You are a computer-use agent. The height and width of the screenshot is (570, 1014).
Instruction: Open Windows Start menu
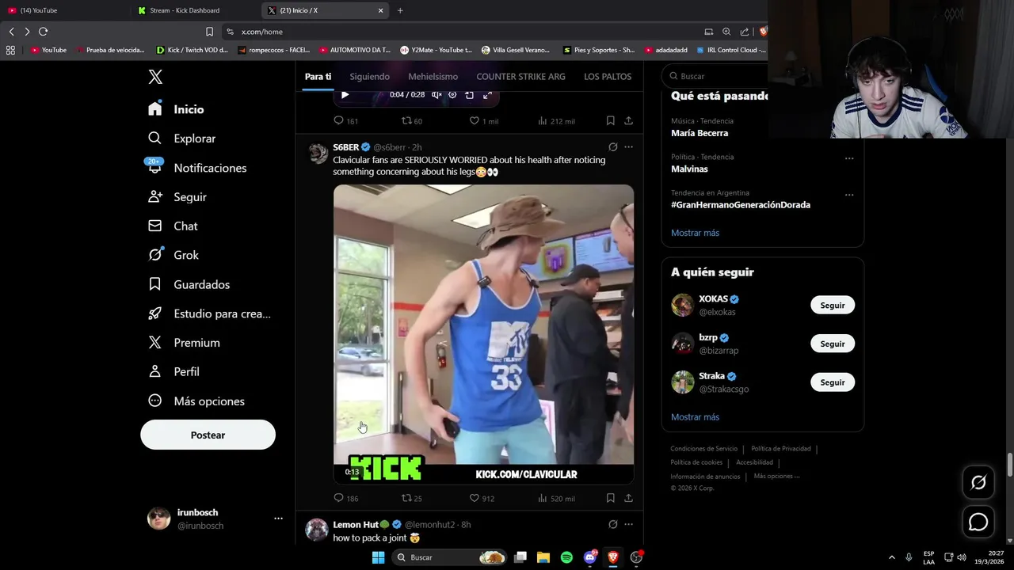point(378,557)
